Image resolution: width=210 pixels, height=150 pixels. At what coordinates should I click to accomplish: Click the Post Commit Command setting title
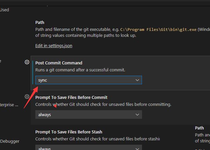pyautogui.click(x=59, y=63)
